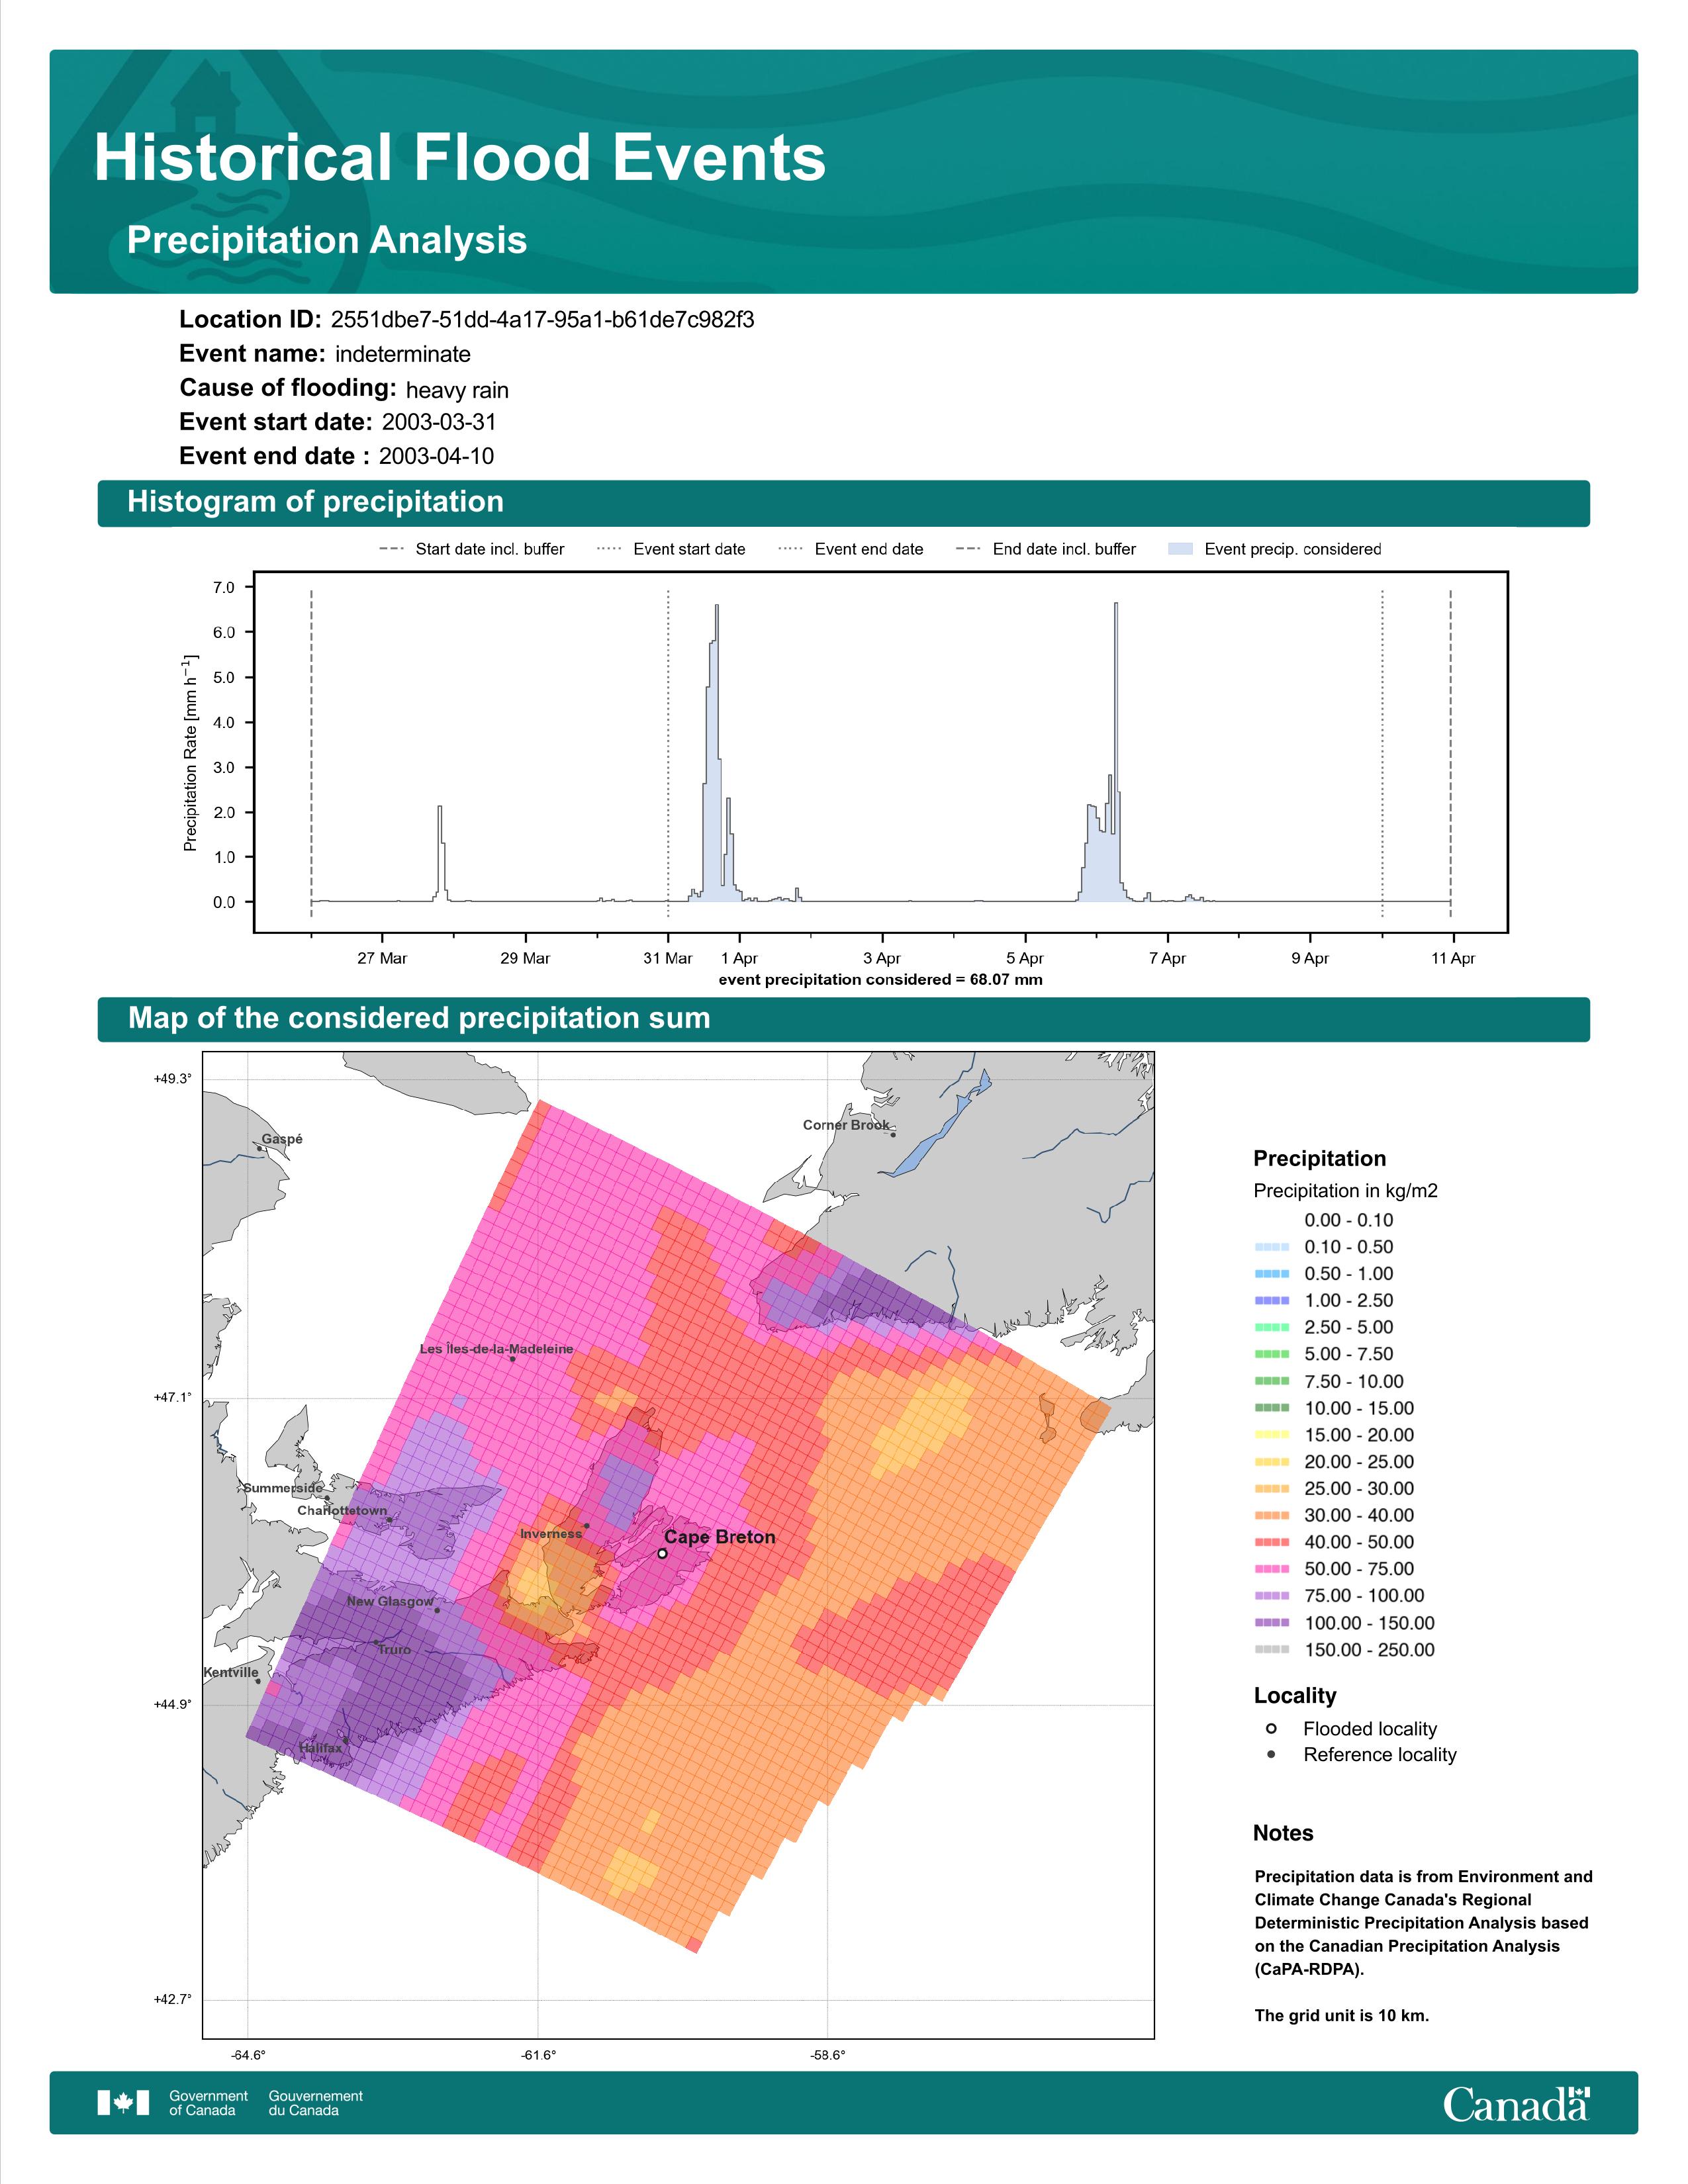The height and width of the screenshot is (2184, 1688).
Task: Click the 50.00 - 75.00 pink legend swatch
Action: tap(1272, 1569)
